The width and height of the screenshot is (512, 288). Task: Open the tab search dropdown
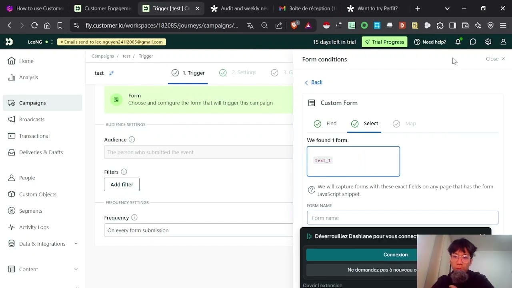pyautogui.click(x=447, y=8)
